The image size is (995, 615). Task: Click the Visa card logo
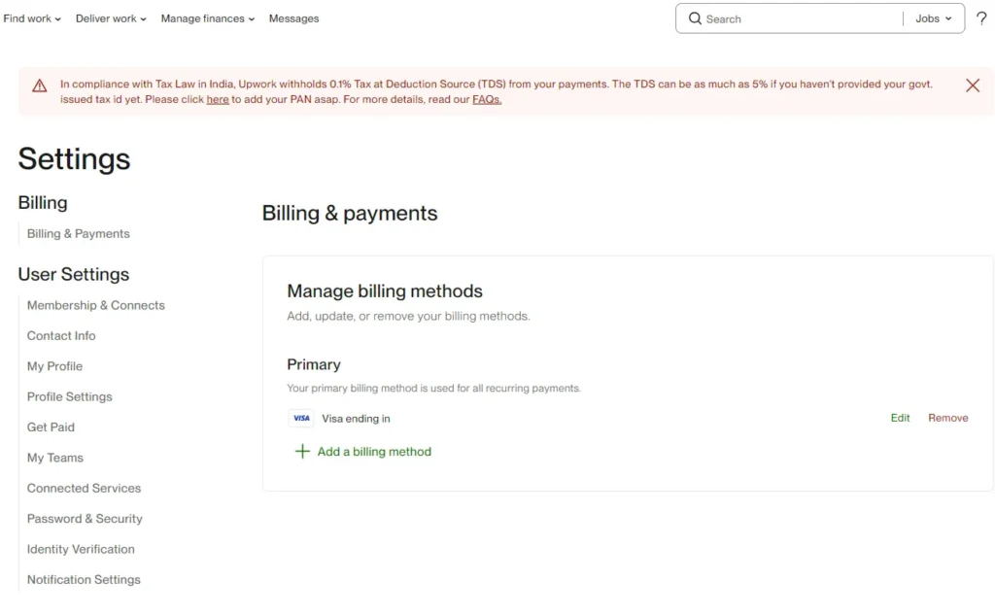tap(301, 418)
